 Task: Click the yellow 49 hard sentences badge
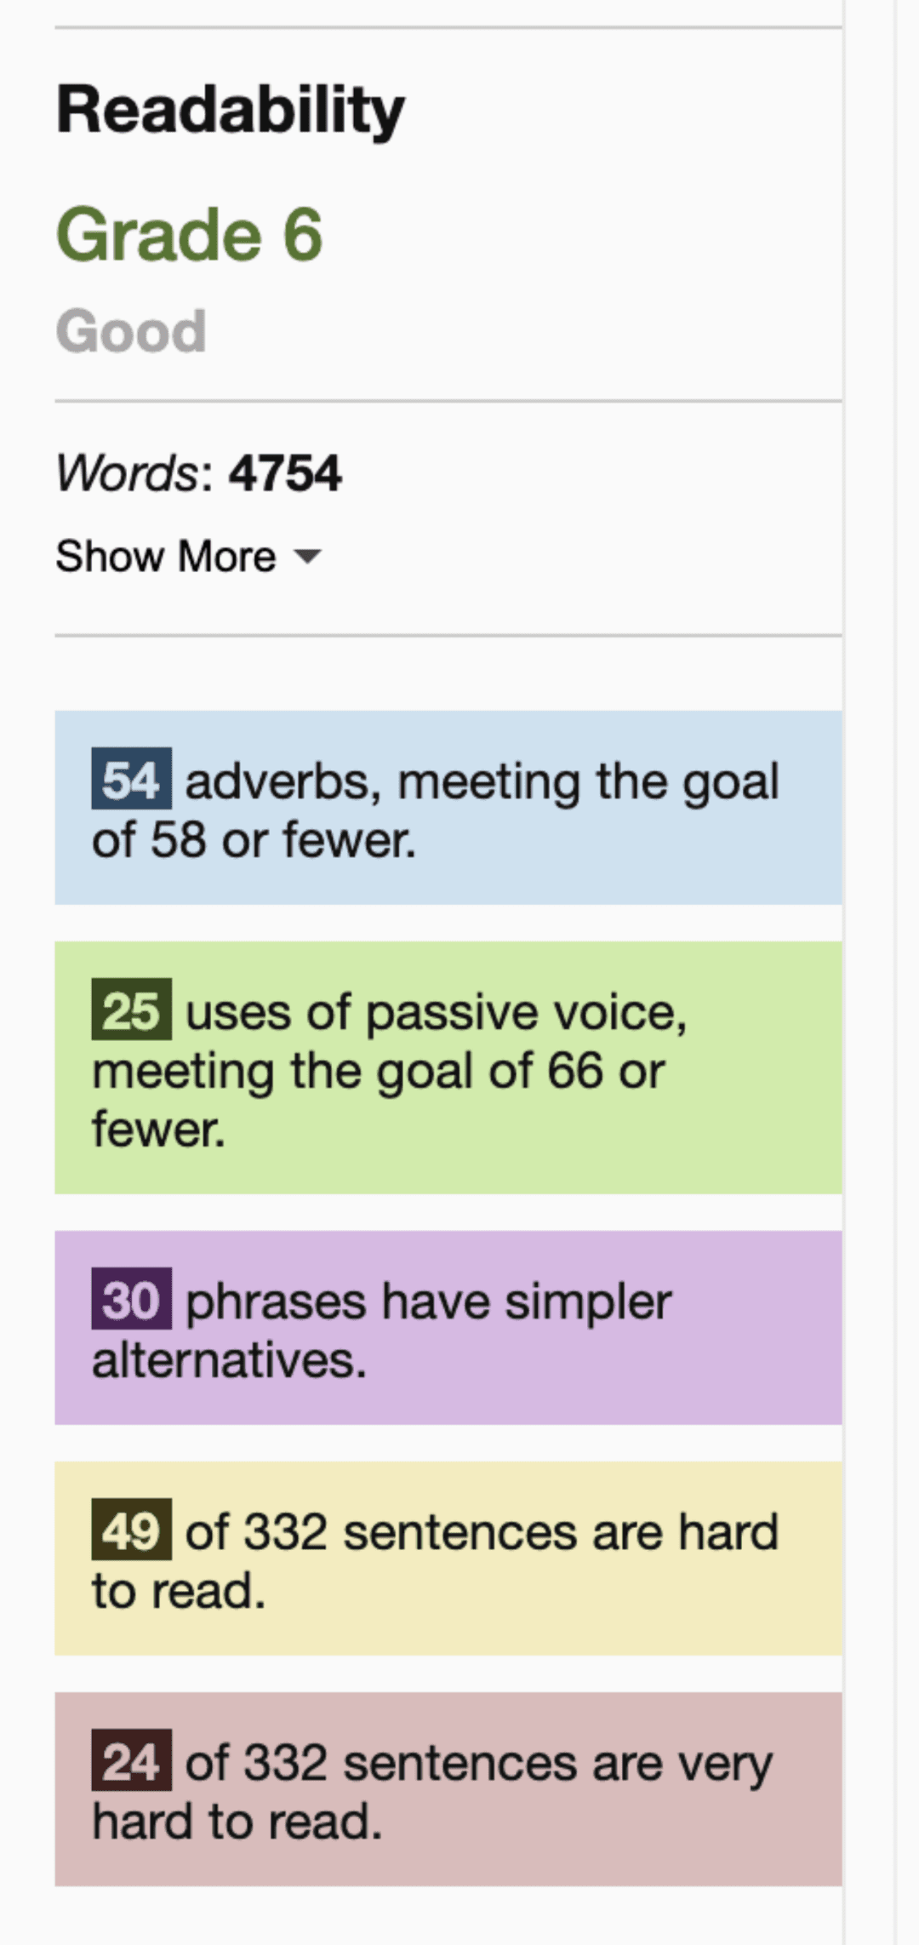(131, 1530)
